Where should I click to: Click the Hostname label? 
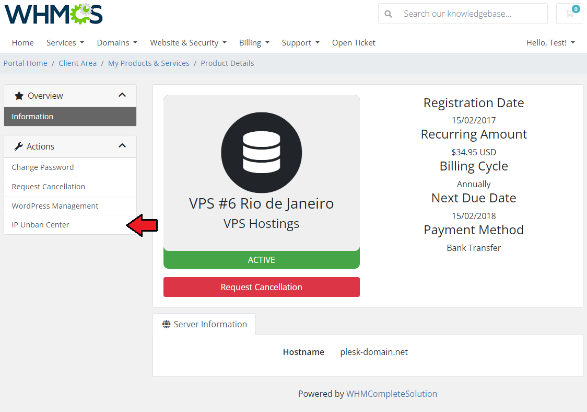303,352
